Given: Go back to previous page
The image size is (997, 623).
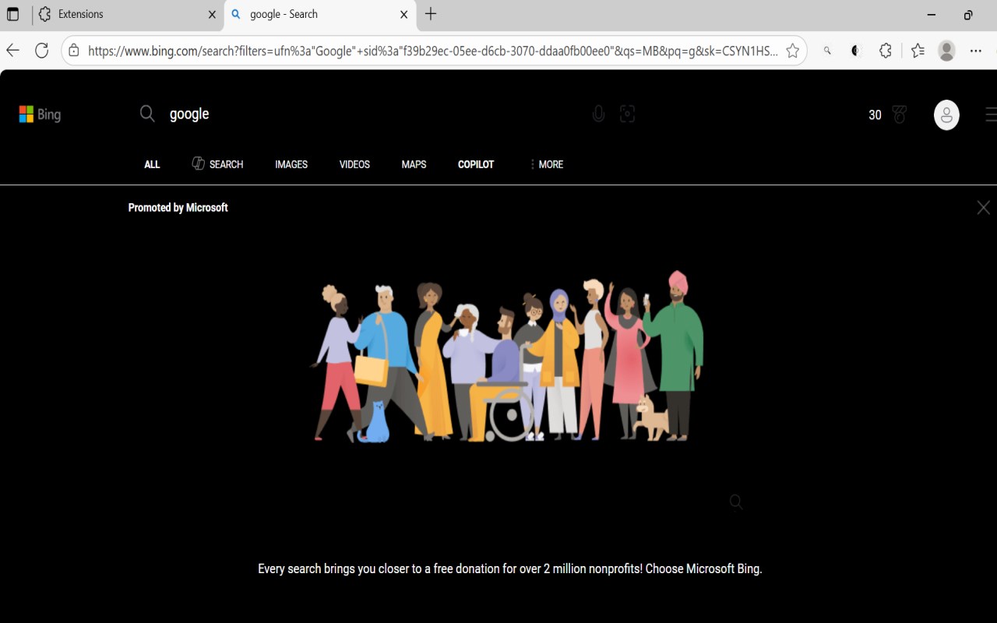Looking at the screenshot, I should click(12, 51).
